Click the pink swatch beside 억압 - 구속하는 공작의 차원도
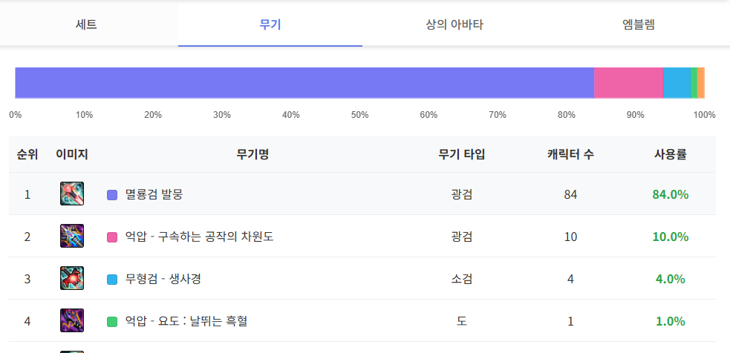The image size is (730, 353). [112, 237]
